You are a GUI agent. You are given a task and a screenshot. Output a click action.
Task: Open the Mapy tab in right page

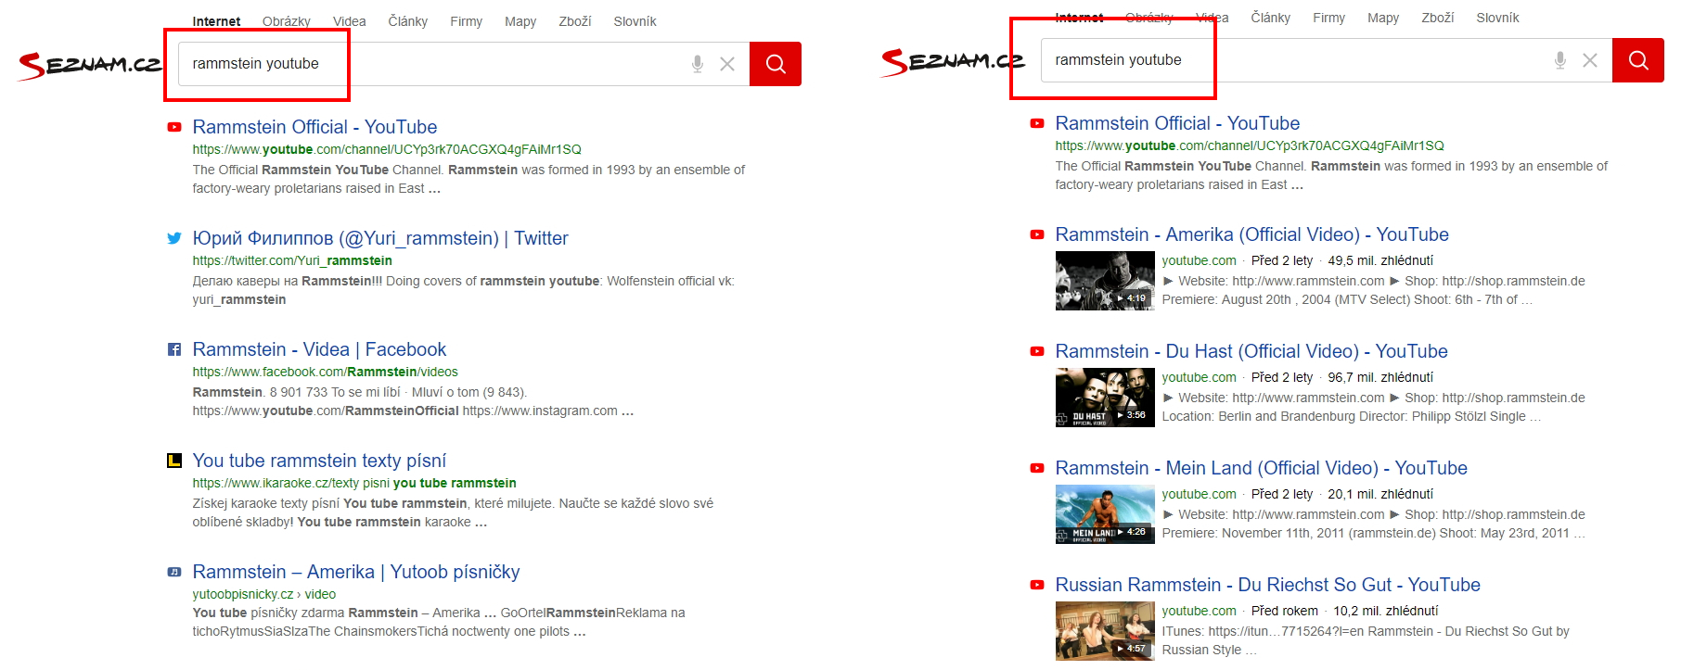click(1383, 18)
